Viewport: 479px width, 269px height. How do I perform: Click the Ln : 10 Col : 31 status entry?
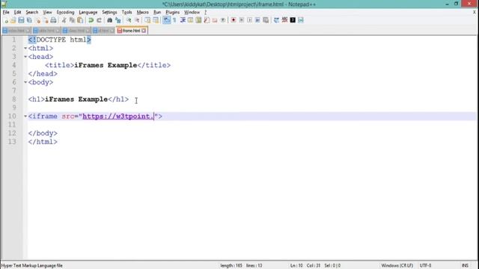tap(305, 266)
